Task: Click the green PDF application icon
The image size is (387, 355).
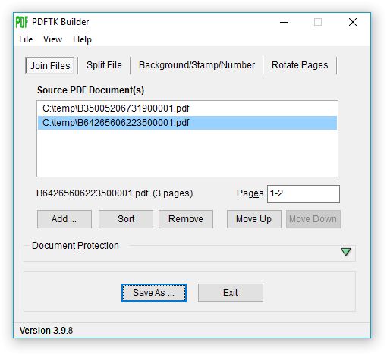Action: 22,22
